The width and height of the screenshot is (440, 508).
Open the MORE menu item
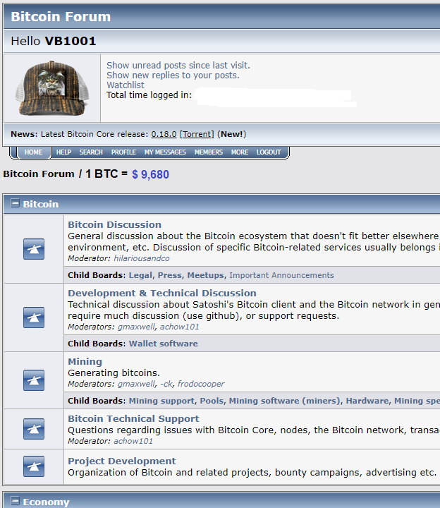pos(240,152)
